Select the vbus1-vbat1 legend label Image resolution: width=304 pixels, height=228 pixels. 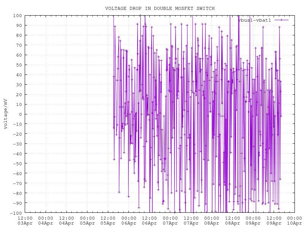point(255,20)
